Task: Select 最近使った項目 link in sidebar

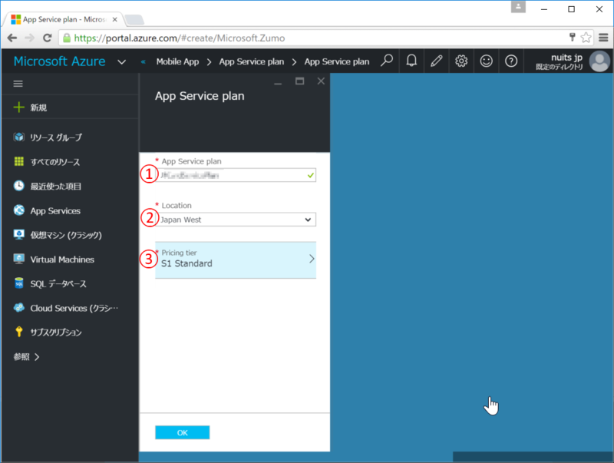Action: pyautogui.click(x=55, y=187)
